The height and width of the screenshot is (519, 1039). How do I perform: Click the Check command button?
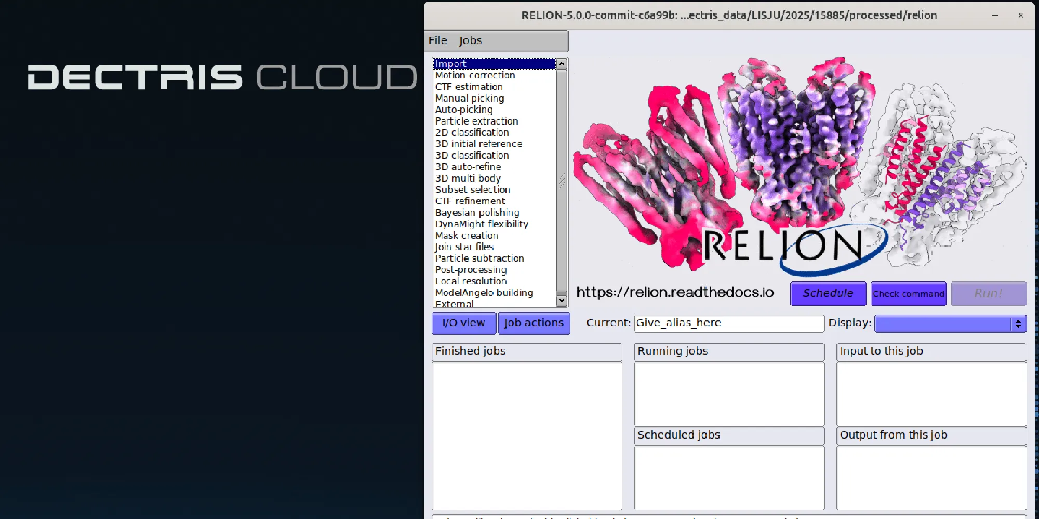[909, 293]
